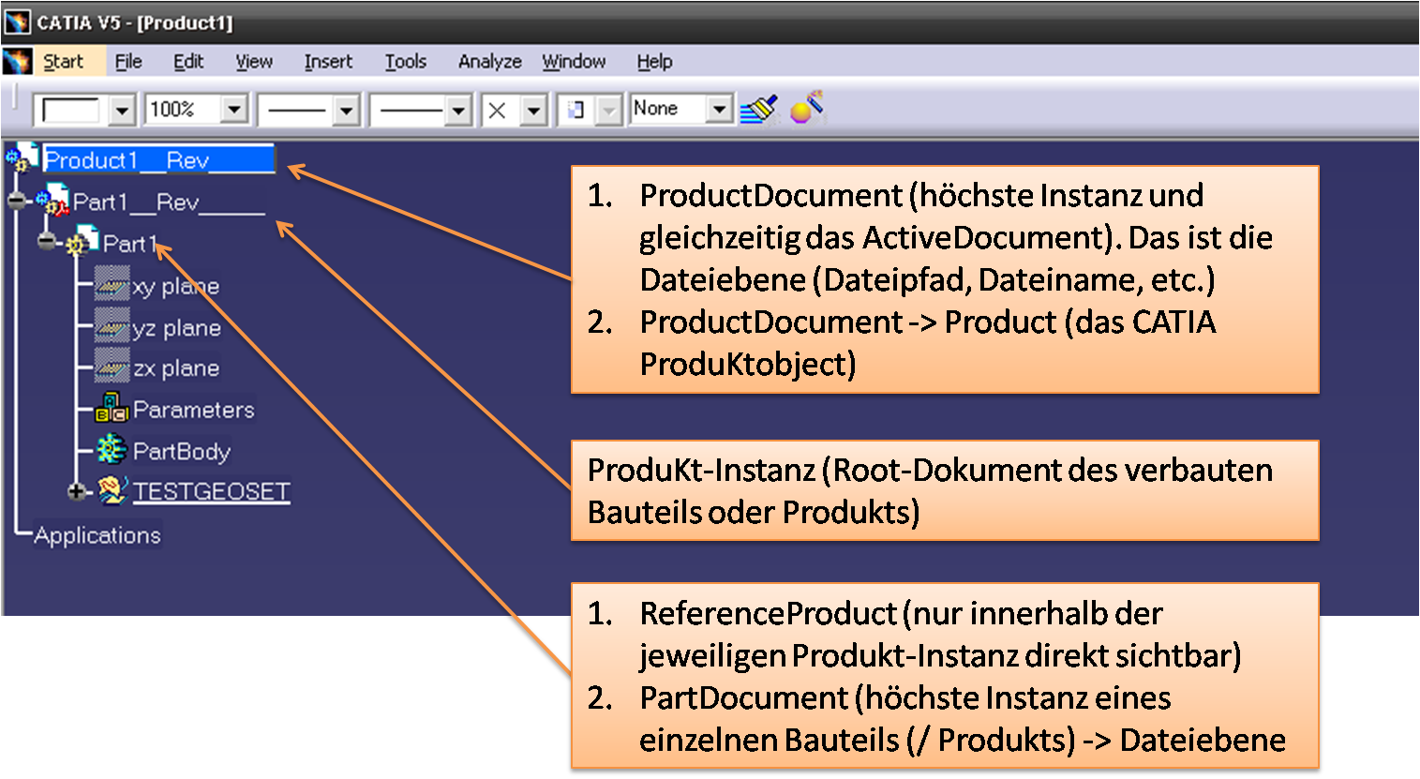
Task: Select the Parameters tree entry
Action: [194, 410]
